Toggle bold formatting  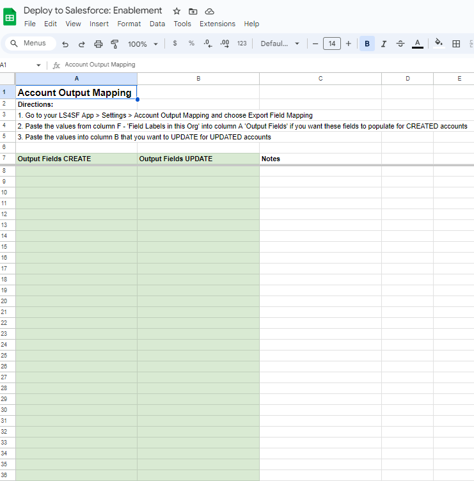click(367, 43)
